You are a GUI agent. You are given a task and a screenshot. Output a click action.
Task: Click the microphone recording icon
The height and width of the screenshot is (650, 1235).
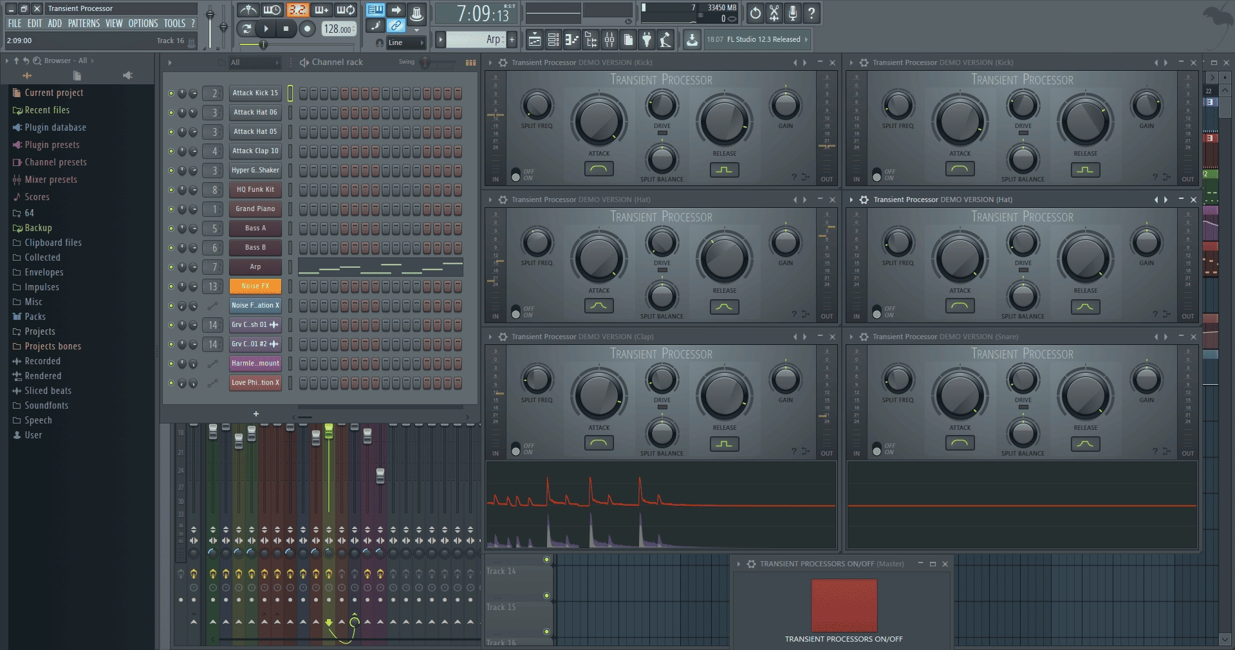[793, 13]
